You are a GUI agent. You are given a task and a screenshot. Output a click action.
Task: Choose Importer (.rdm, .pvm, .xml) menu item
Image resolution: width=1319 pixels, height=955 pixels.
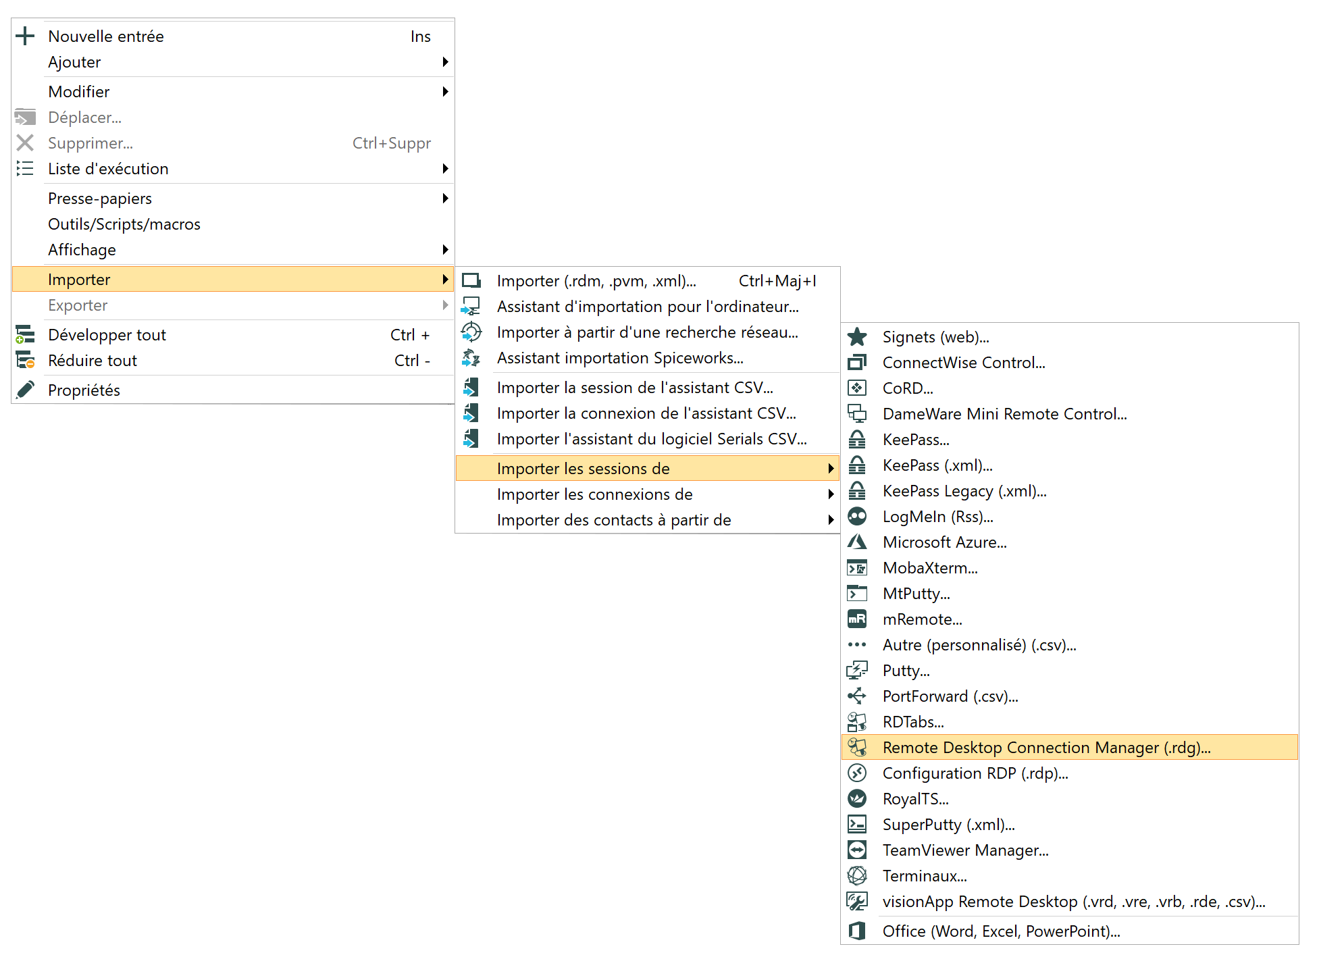coord(596,281)
